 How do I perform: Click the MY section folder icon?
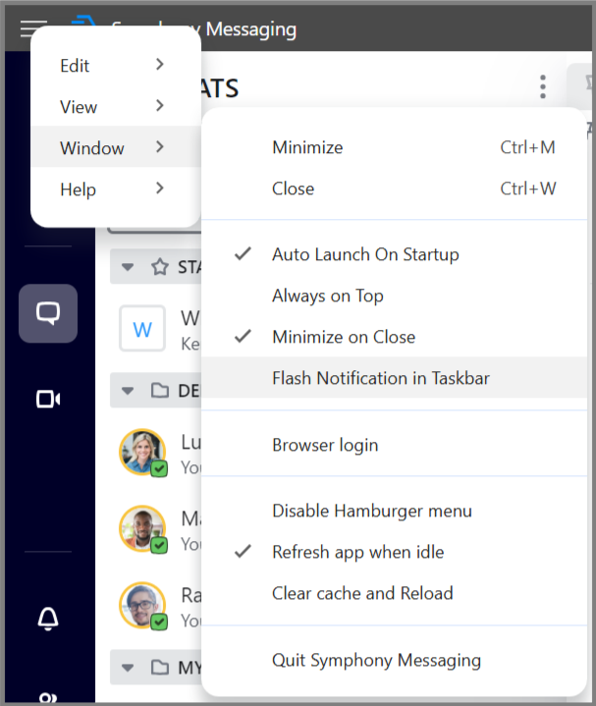point(160,668)
